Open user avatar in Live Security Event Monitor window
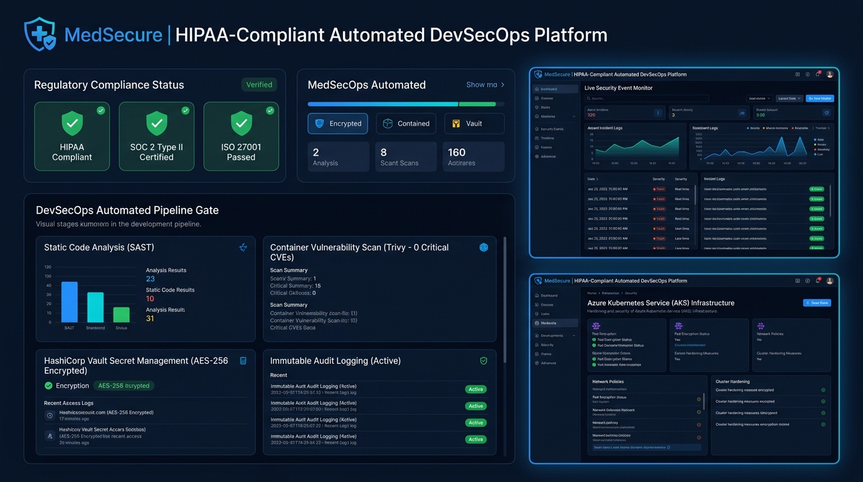 830,74
